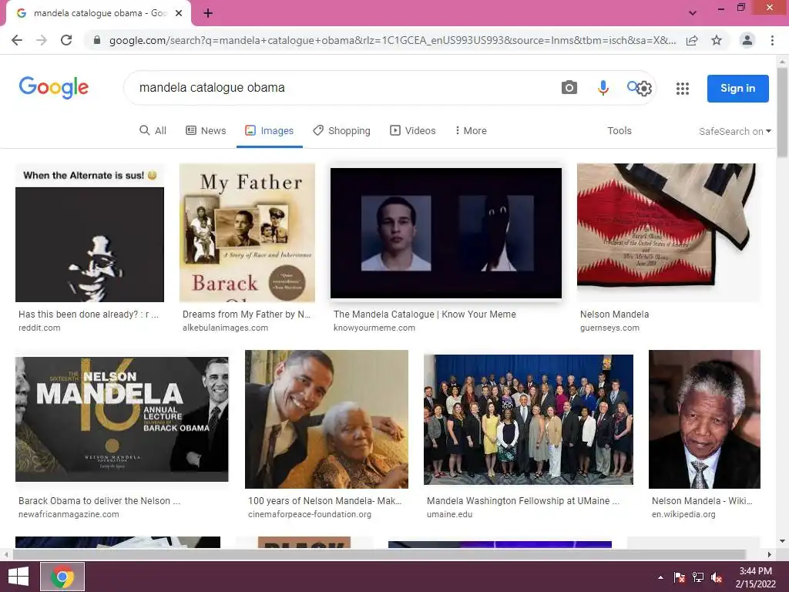The height and width of the screenshot is (592, 789).
Task: Click the reddit.com source text
Action: point(39,328)
